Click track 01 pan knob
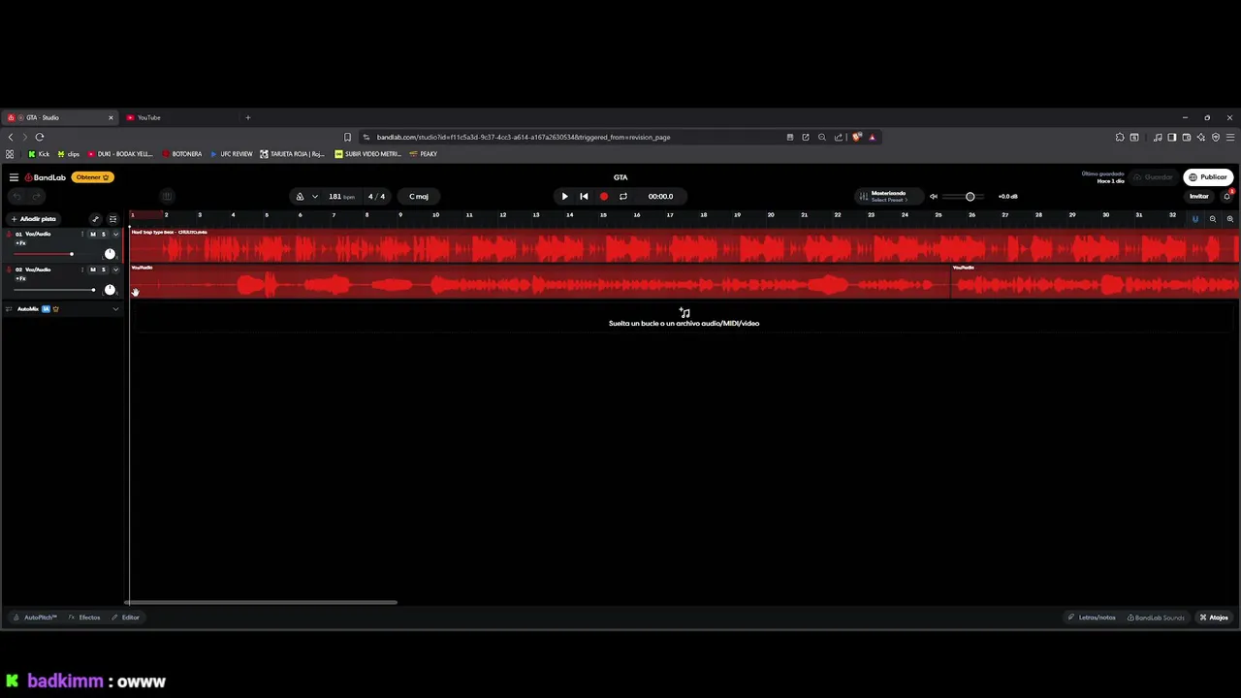 point(110,254)
